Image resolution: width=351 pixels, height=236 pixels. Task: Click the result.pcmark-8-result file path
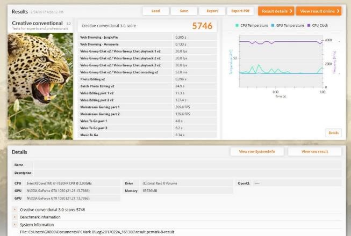click(x=97, y=232)
